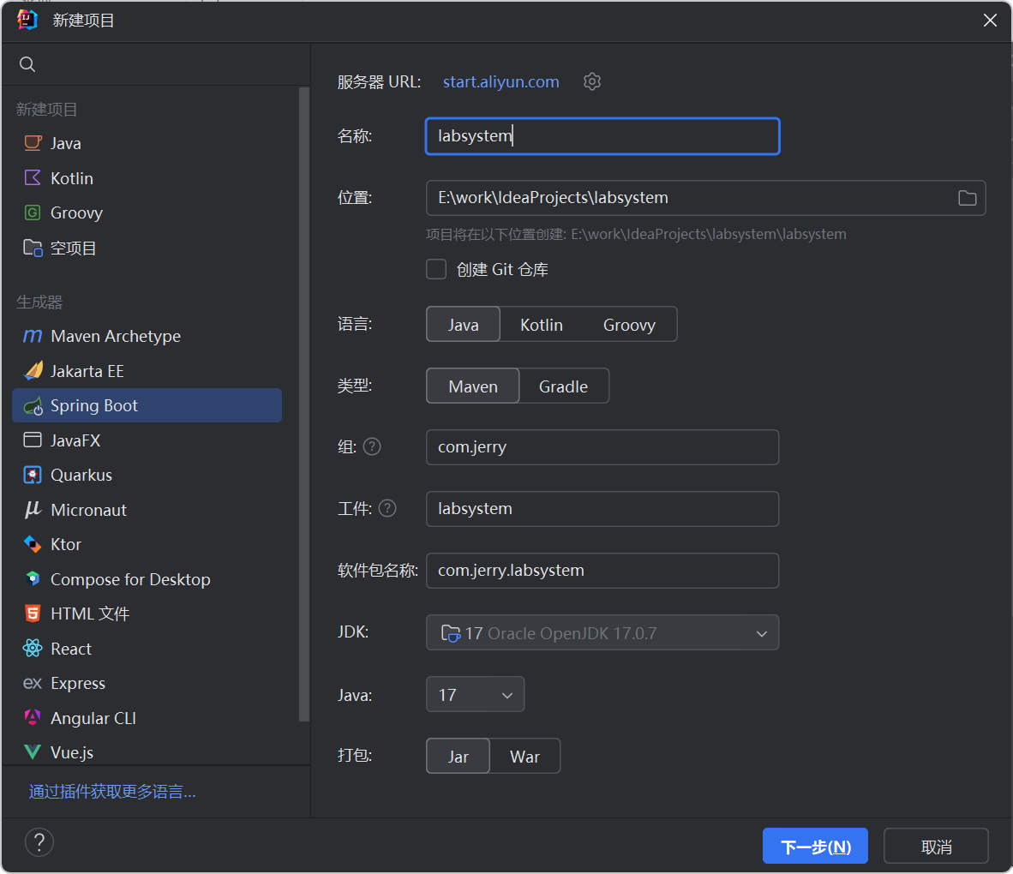Viewport: 1013px width, 874px height.
Task: Enable the Create Git repository checkbox
Action: tap(437, 269)
